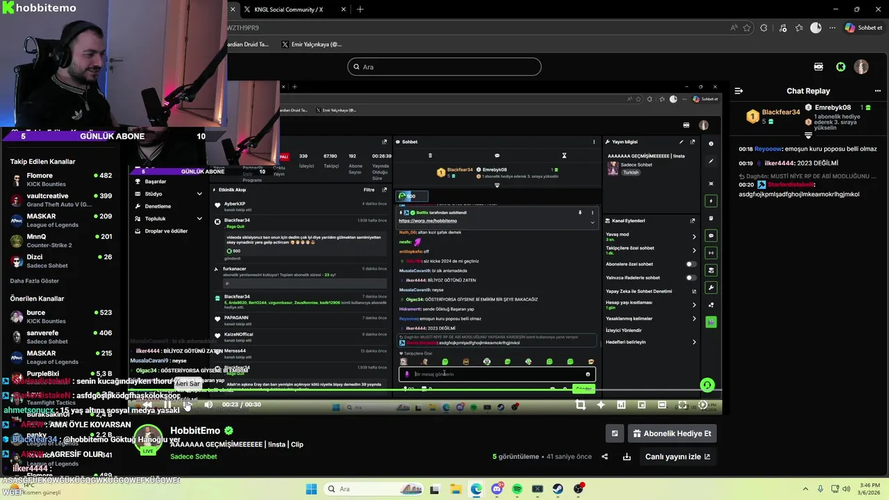The height and width of the screenshot is (500, 889).
Task: Expand the Yasaklanmış kelimeler arrow
Action: [x=694, y=319]
